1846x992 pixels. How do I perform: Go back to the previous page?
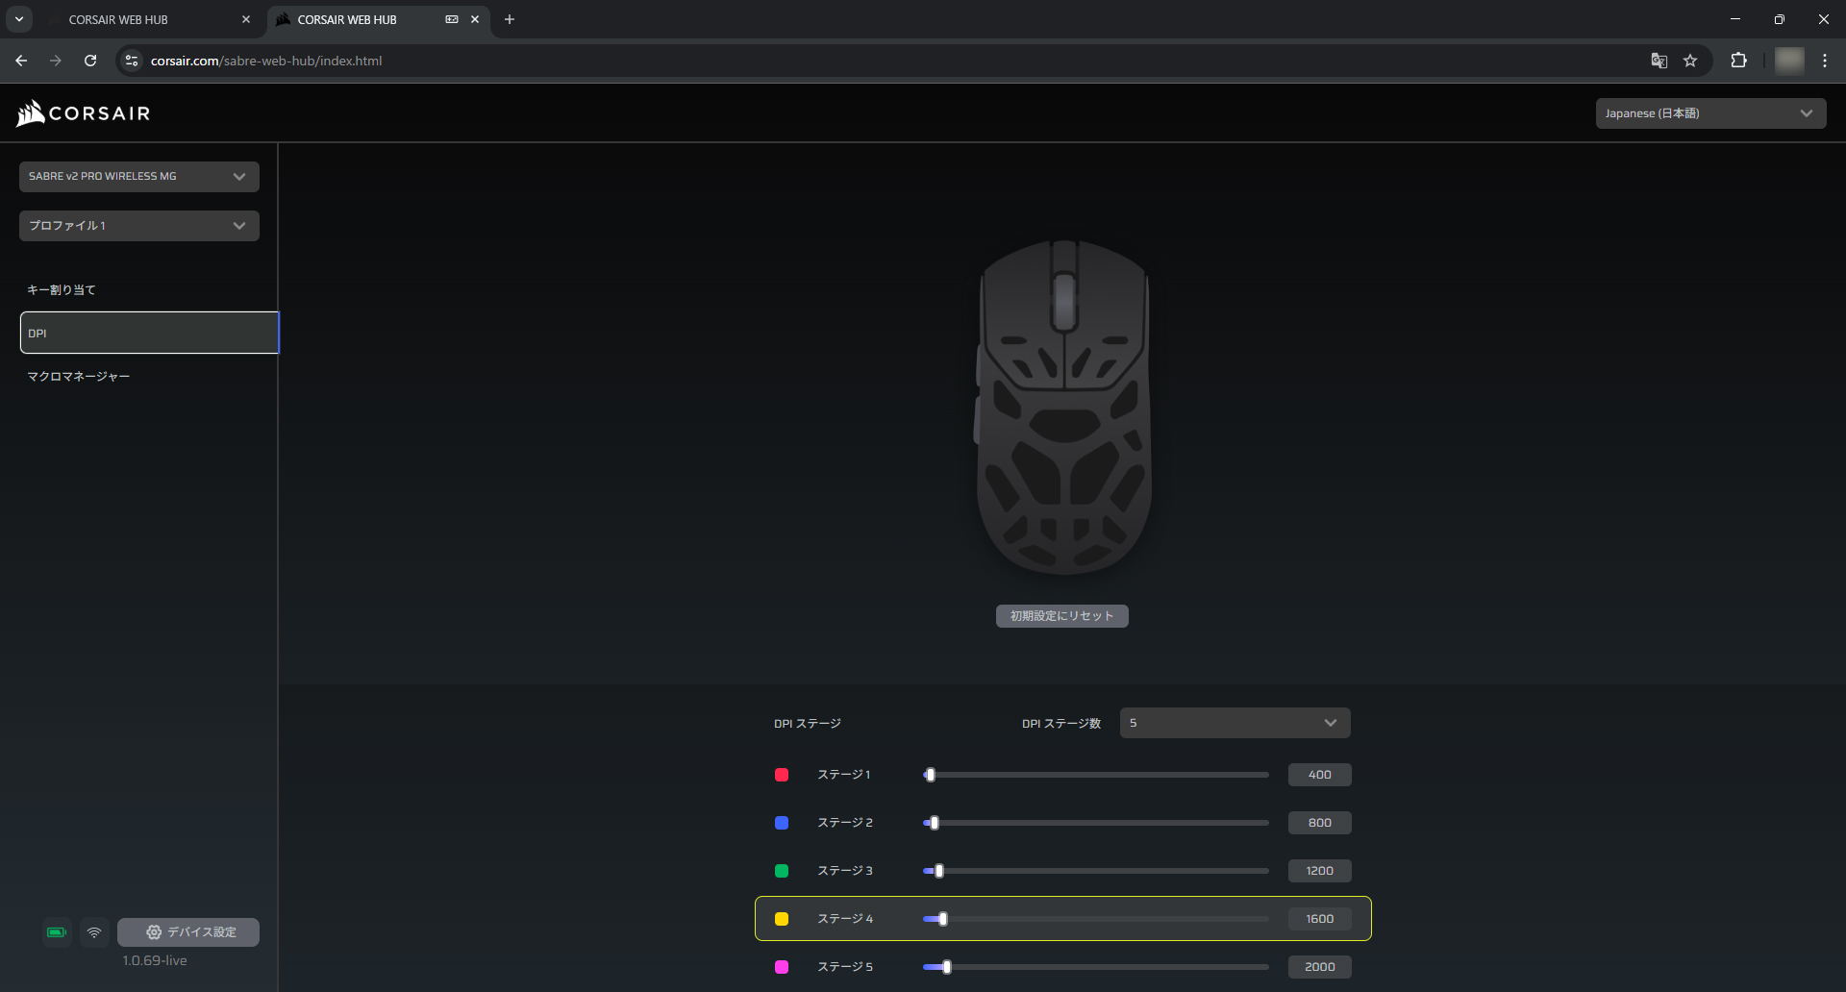tap(21, 61)
